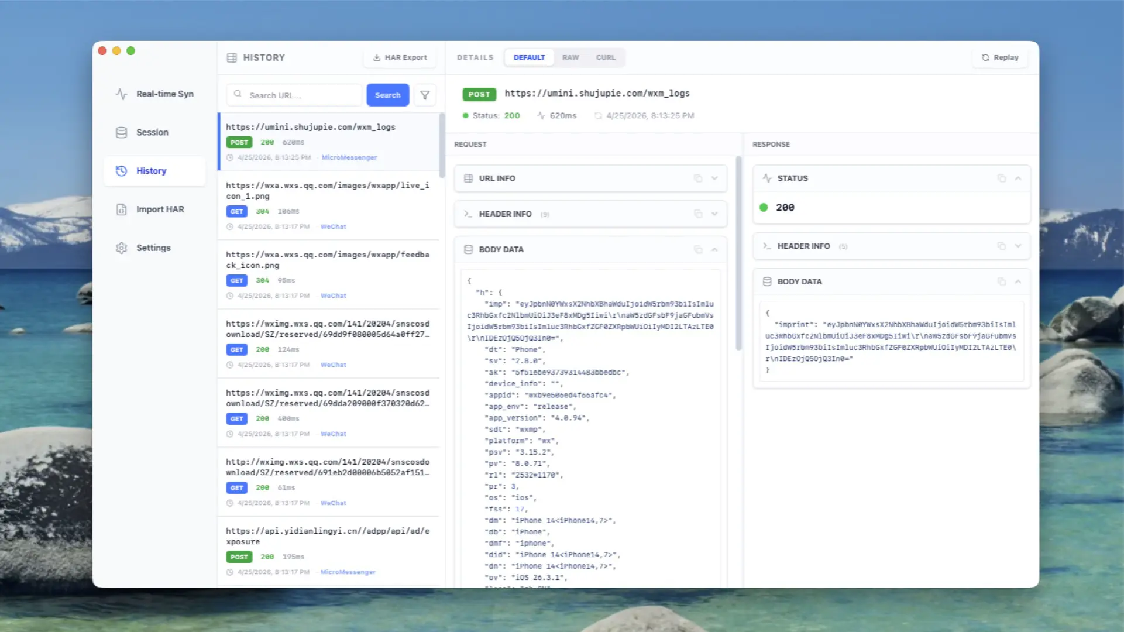Click the response status value 200

coord(785,208)
